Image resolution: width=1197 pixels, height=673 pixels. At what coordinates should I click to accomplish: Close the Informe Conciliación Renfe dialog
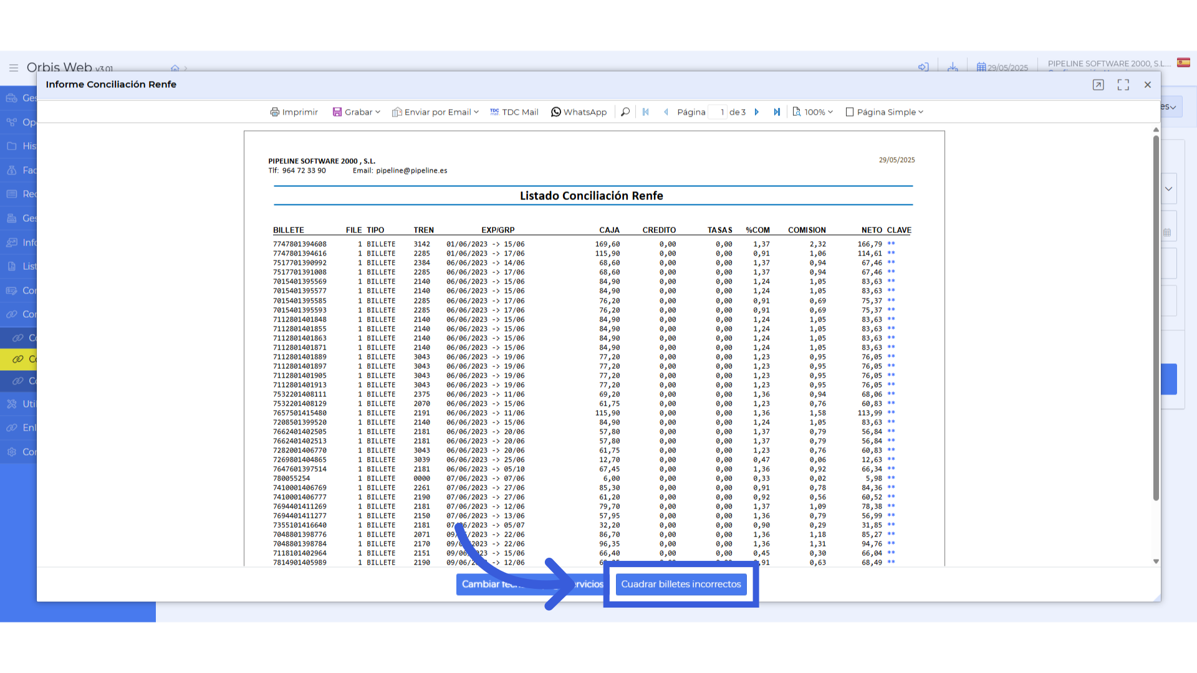click(x=1148, y=85)
